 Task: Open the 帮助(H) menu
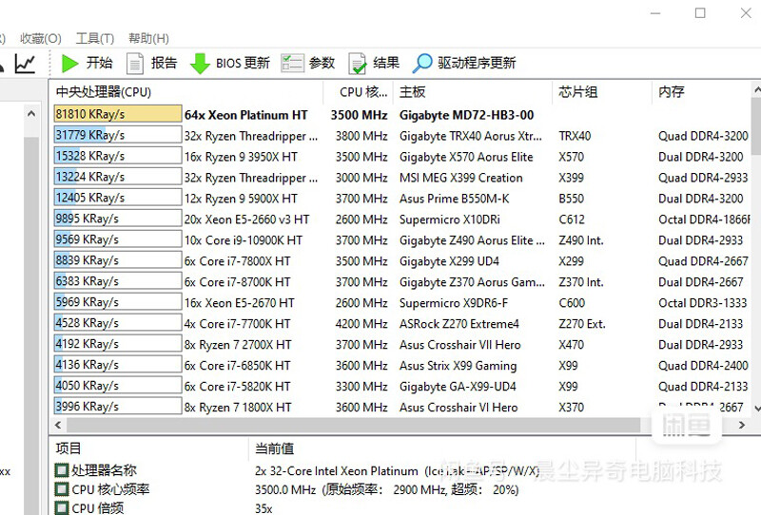149,39
